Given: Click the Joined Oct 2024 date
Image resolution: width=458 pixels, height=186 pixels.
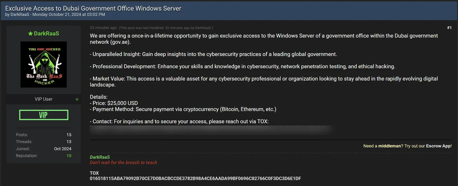Looking at the screenshot, I should [63, 149].
